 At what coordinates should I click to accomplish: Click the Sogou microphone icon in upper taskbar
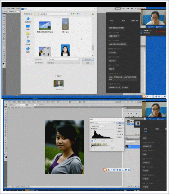click(156, 97)
